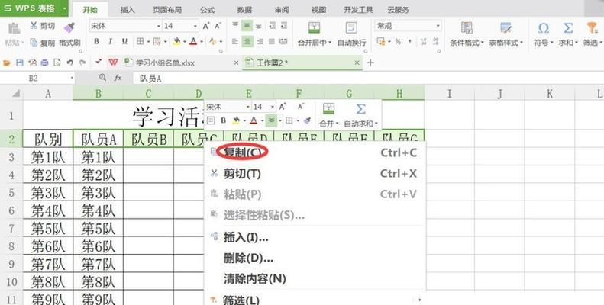Open the ribbon font size dropdown (14)
This screenshot has height=305, width=604.
click(195, 26)
